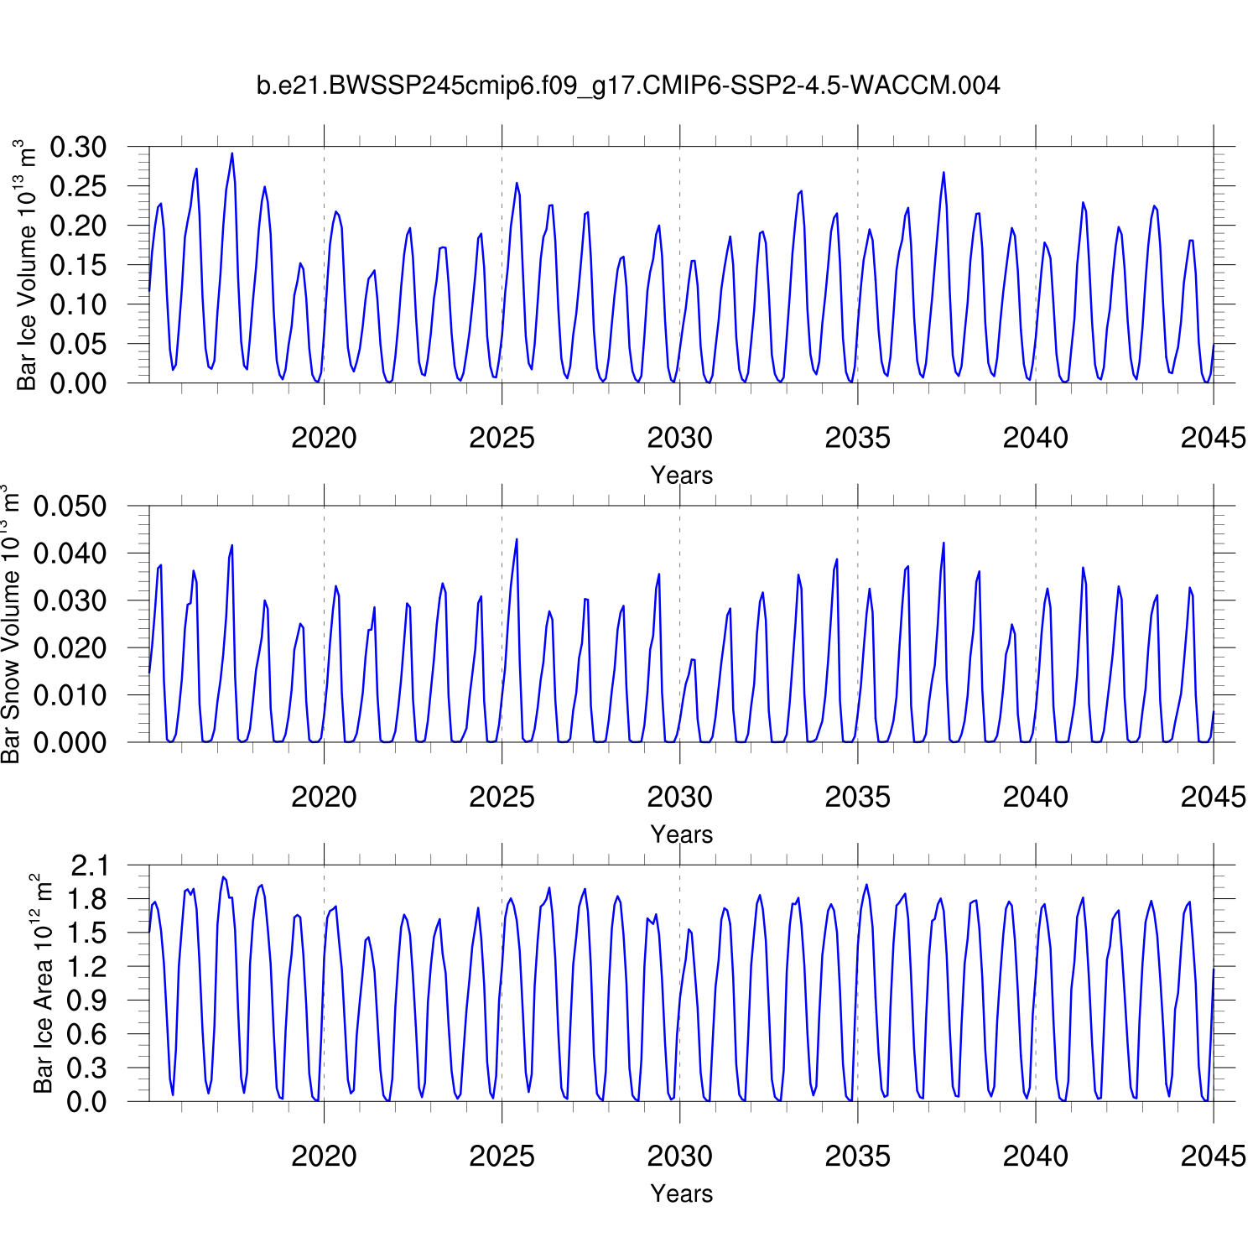Viewport: 1258px width, 1258px height.
Task: Click the 2045 tick label on the ice volume plot
Action: pos(1213,438)
